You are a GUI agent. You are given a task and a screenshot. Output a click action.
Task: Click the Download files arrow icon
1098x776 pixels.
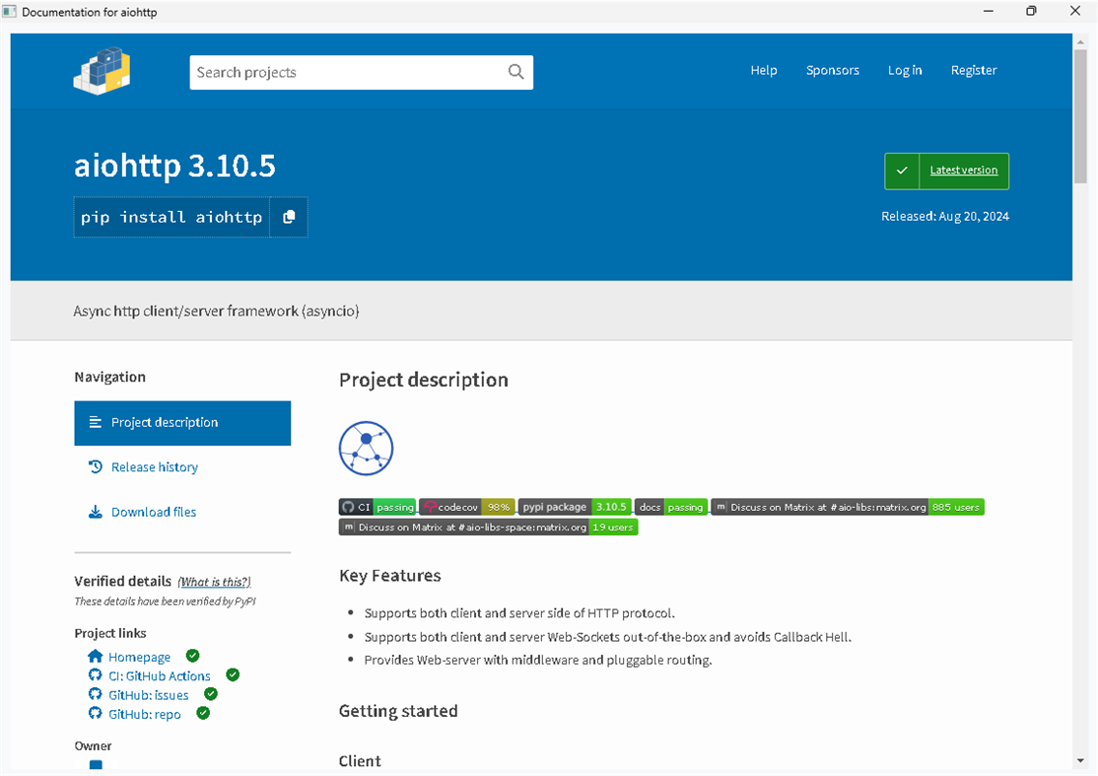point(96,512)
